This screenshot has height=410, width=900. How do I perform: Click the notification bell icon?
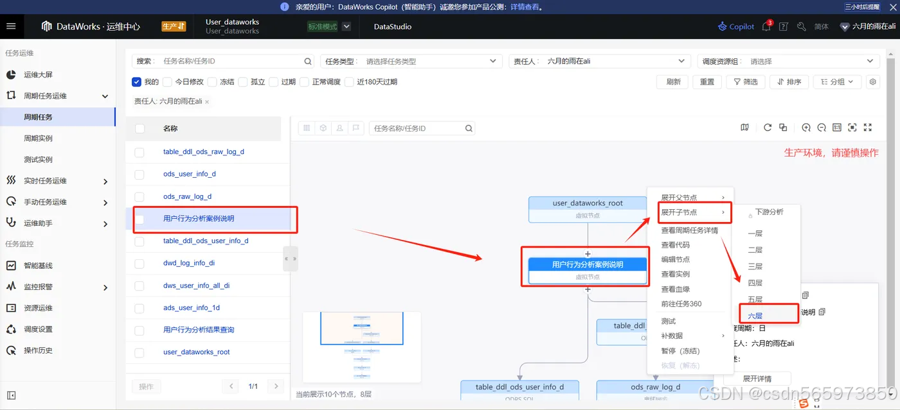[x=766, y=26]
